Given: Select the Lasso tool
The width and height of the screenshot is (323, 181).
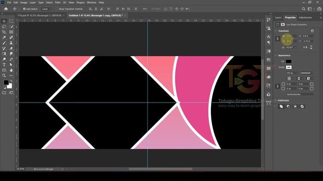Looking at the screenshot, I should [4, 27].
